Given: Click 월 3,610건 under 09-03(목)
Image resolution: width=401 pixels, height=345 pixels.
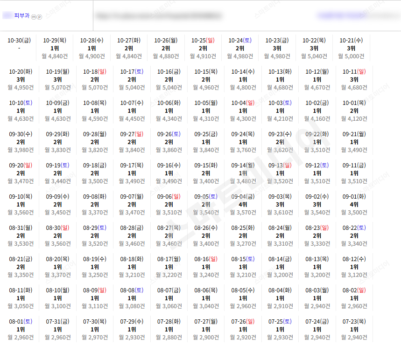Looking at the screenshot, I should pos(280,212).
